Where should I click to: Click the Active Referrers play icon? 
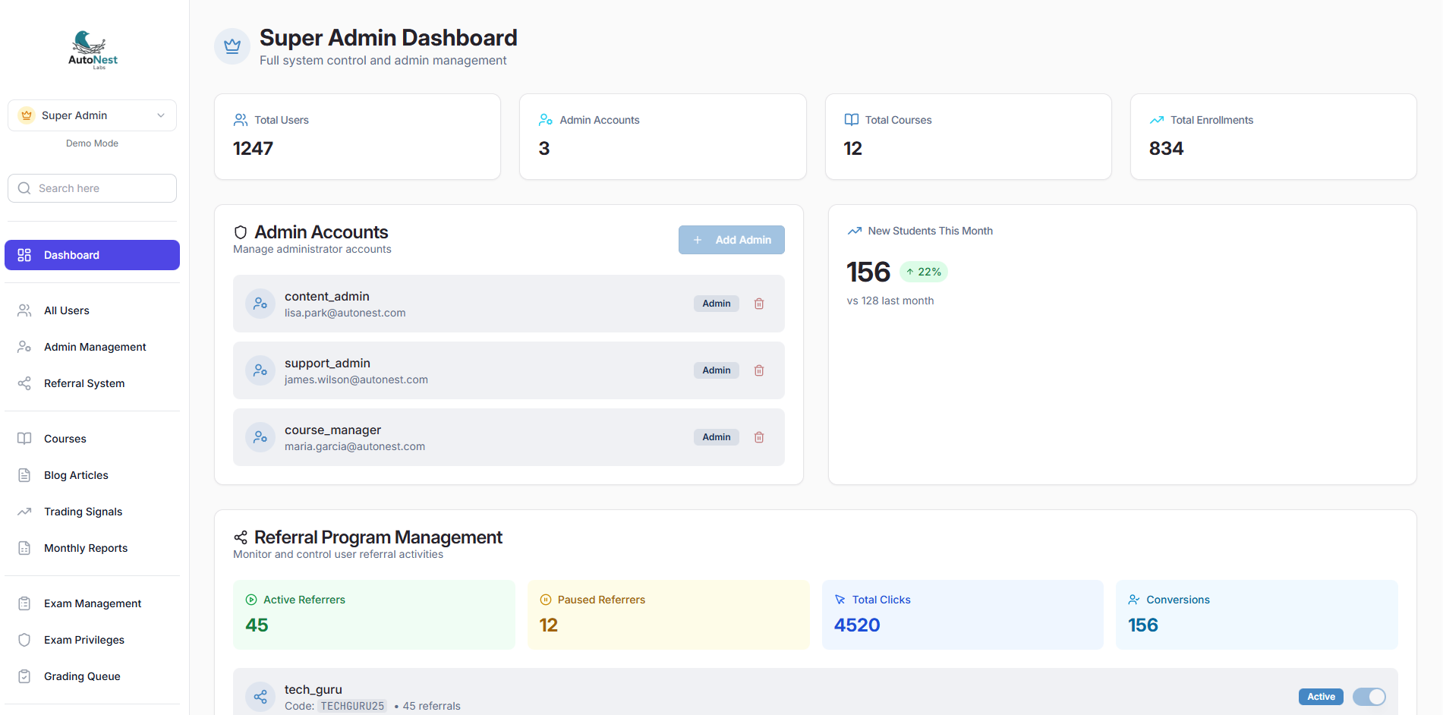pos(251,600)
